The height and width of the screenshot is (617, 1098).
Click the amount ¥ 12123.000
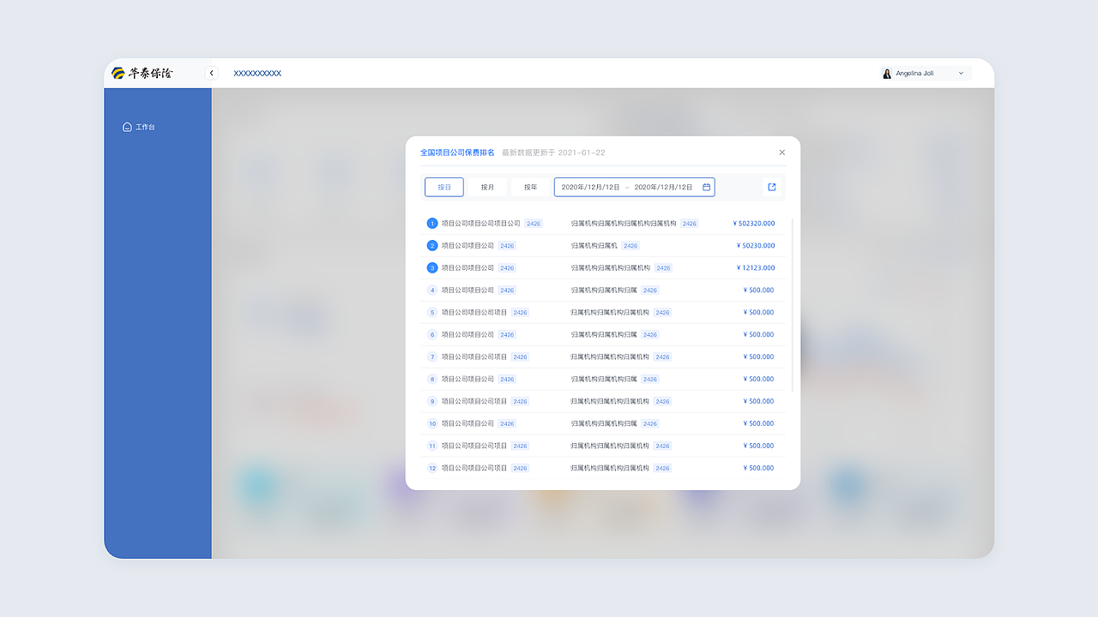tap(756, 268)
